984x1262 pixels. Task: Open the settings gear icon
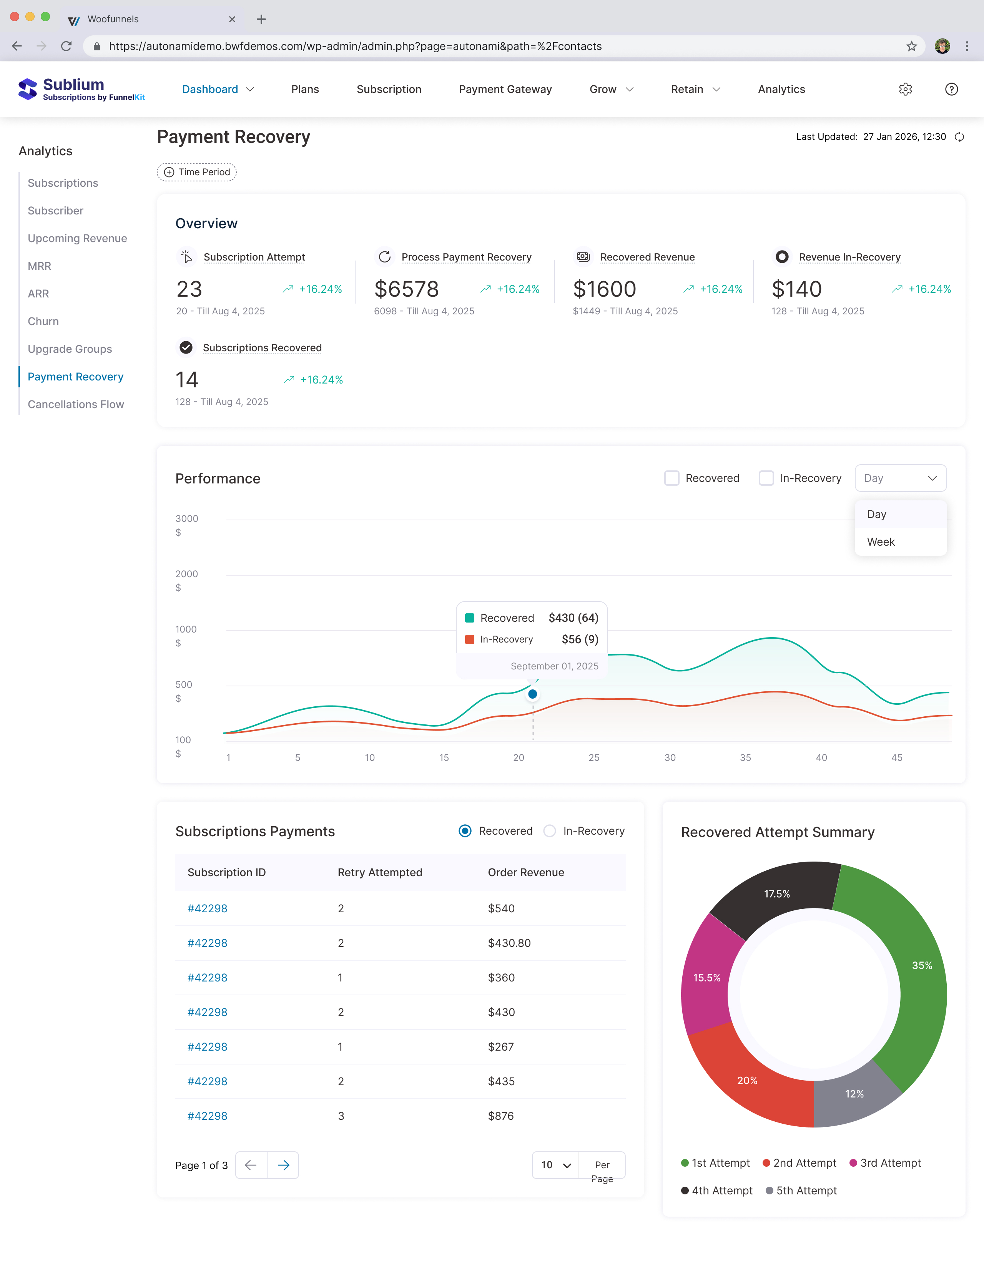906,89
